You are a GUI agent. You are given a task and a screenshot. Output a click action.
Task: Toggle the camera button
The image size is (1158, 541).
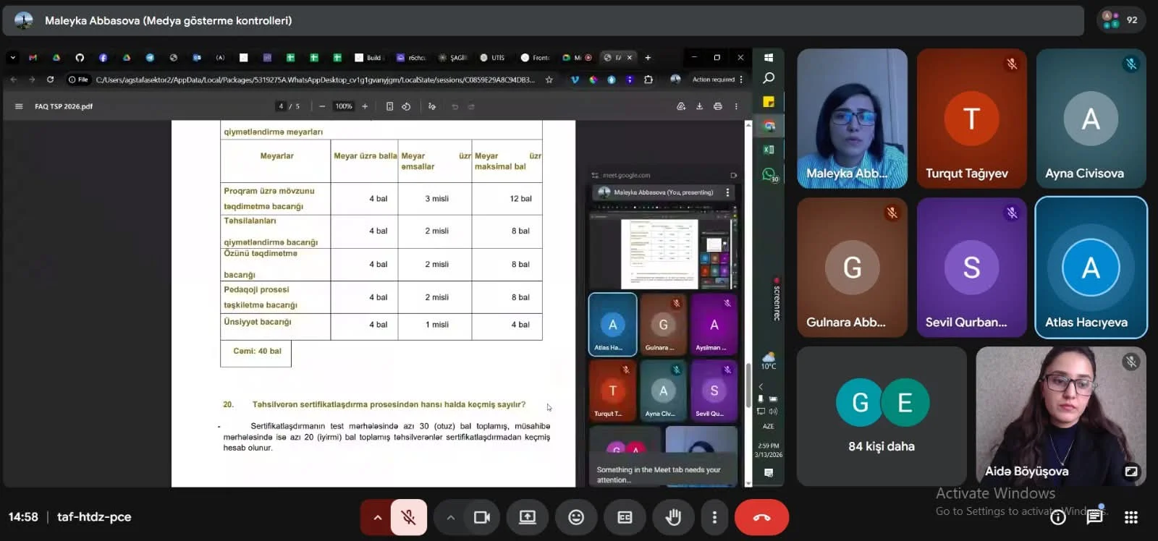[481, 517]
